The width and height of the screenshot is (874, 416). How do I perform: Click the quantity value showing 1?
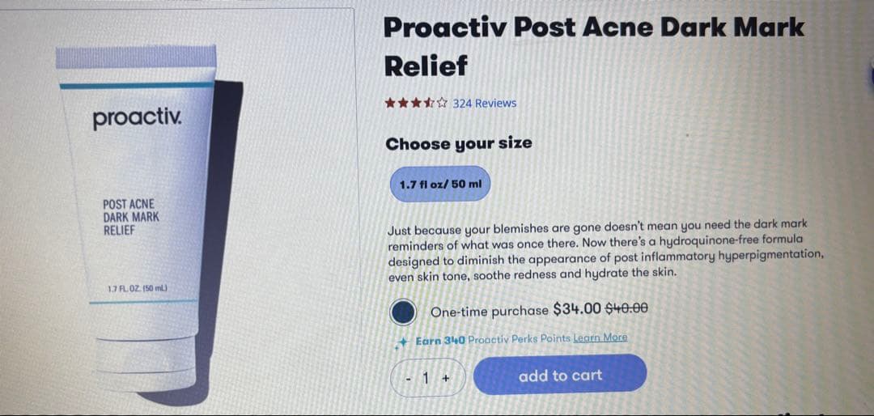(426, 379)
